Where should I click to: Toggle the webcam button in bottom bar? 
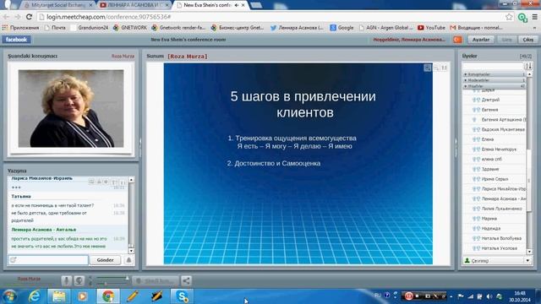[x=79, y=281]
